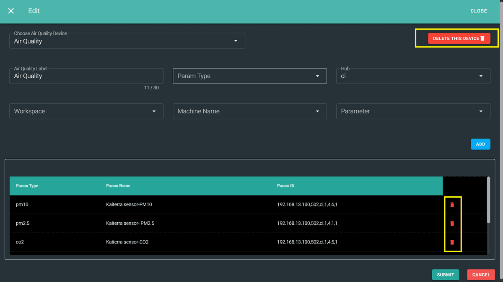The image size is (503, 282).
Task: Open the Hub dropdown showing ci
Action: (x=413, y=76)
